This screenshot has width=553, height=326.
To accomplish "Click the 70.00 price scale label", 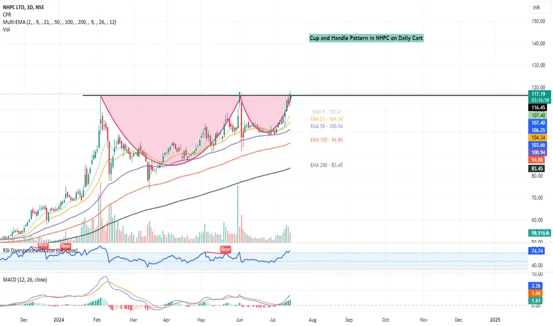I will pyautogui.click(x=538, y=198).
